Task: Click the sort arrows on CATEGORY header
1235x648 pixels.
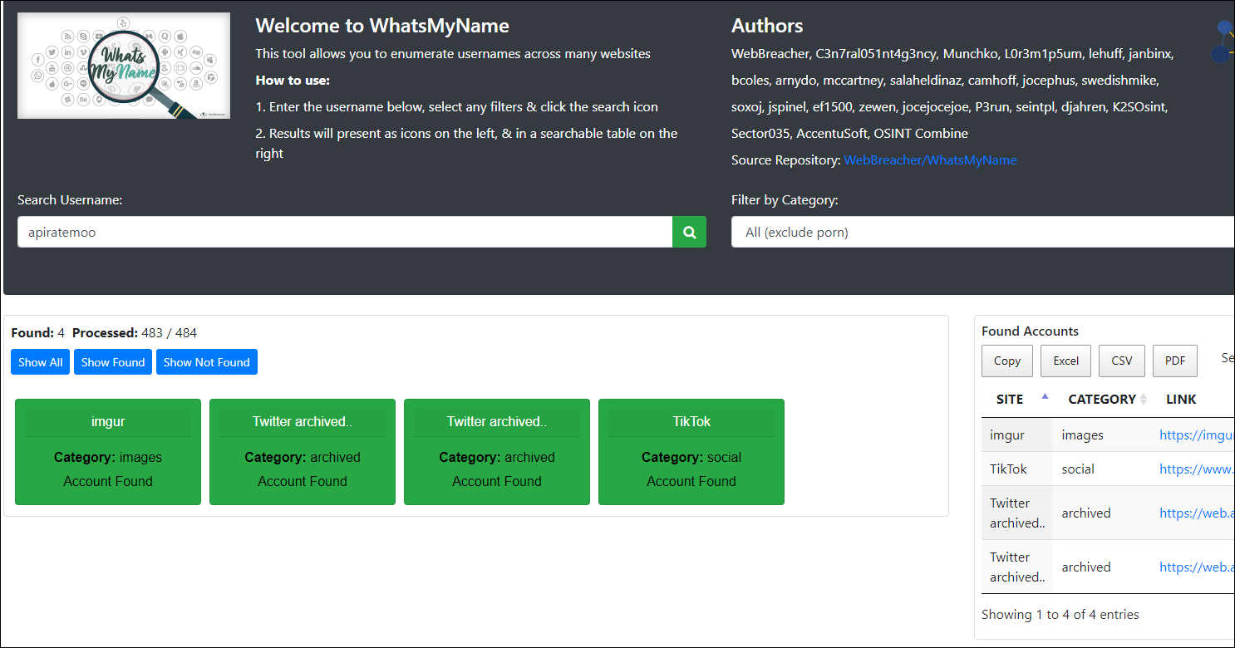Action: tap(1144, 400)
